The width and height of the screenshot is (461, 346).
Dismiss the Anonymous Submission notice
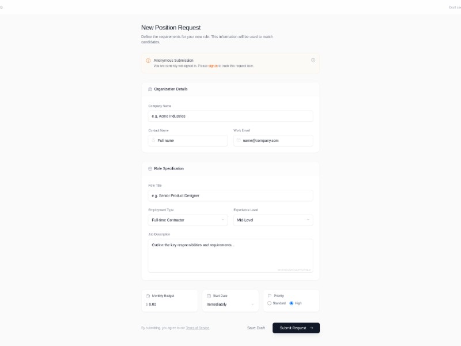[313, 60]
